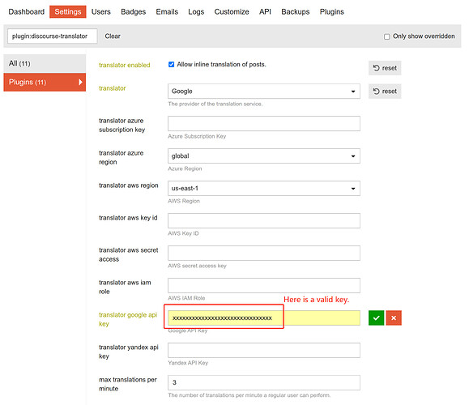Image resolution: width=469 pixels, height=405 pixels.
Task: Click the translator aws region label
Action: (129, 185)
